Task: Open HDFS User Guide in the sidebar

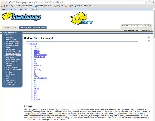Action: coord(12,43)
